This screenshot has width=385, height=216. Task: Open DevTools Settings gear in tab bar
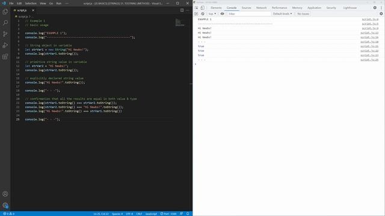tap(375, 8)
